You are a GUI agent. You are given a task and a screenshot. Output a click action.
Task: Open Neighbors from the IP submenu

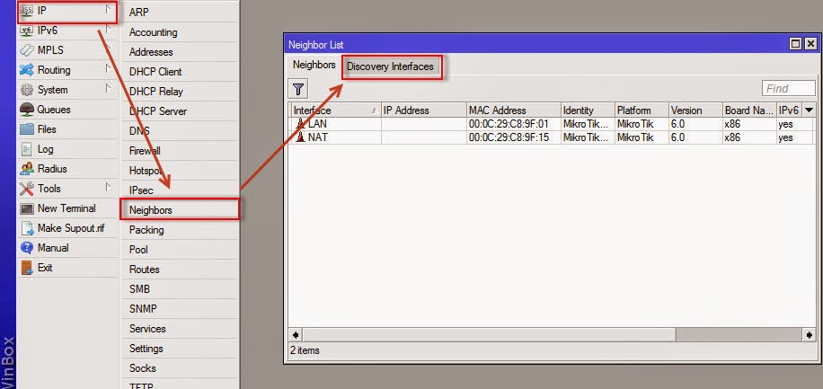[x=151, y=210]
